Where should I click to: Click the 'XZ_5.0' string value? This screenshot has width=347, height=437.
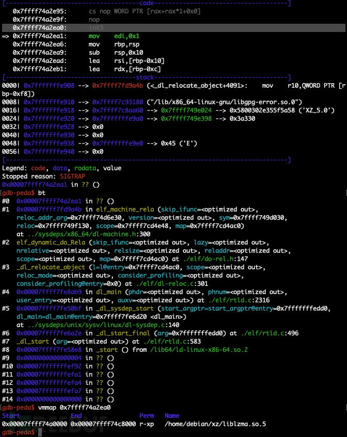coord(317,110)
